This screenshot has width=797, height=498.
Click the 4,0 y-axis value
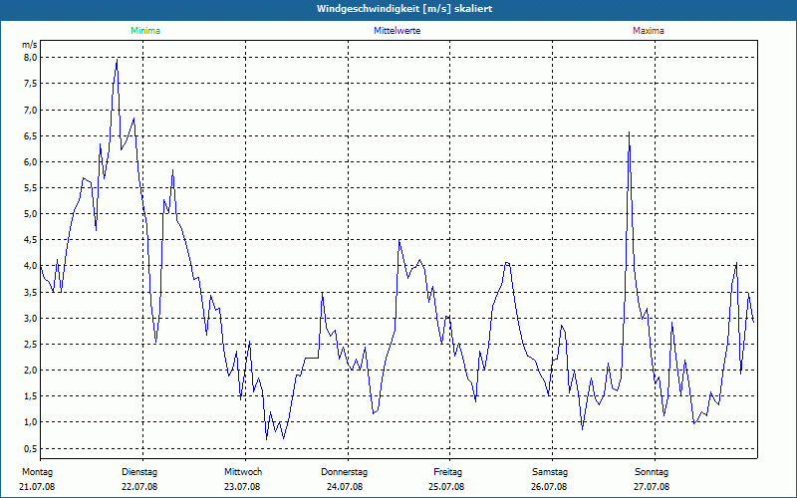tap(31, 265)
